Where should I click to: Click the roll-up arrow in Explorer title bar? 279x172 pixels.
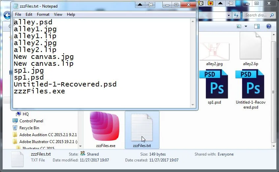point(220,3)
